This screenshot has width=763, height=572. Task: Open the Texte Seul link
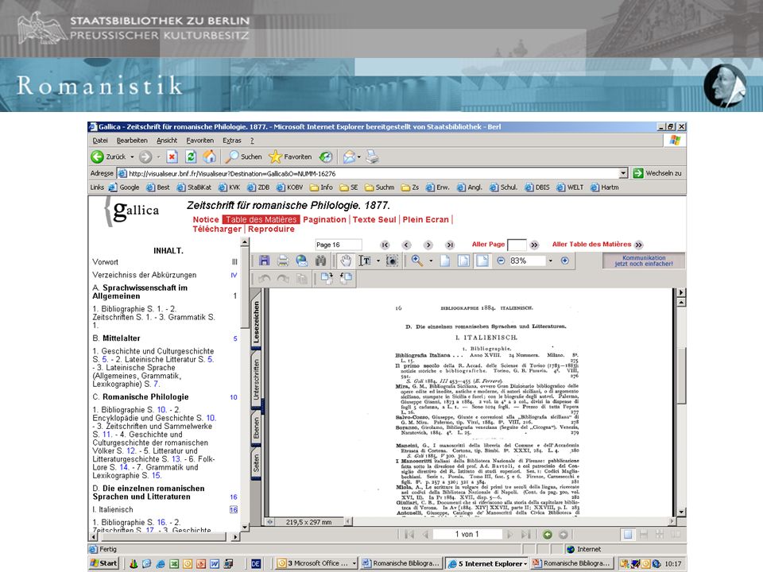pyautogui.click(x=374, y=219)
